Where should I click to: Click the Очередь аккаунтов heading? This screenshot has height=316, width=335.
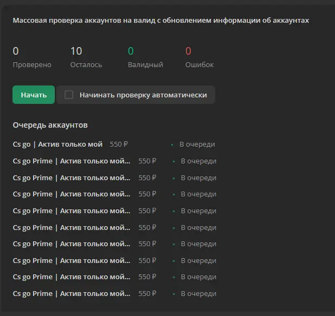[x=50, y=125]
